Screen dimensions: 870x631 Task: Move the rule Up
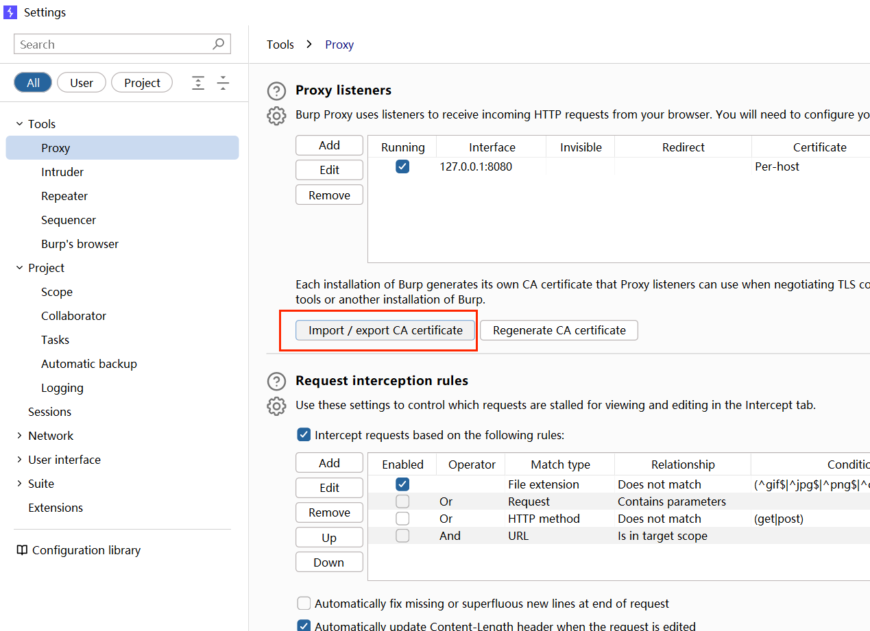[x=329, y=538]
